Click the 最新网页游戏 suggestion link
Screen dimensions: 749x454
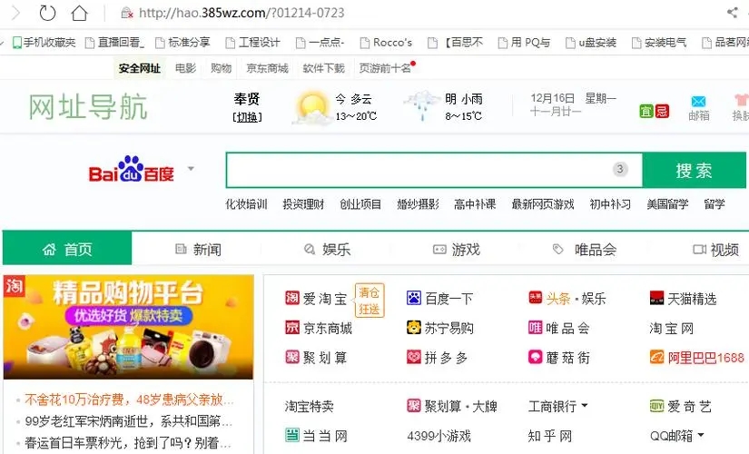coord(543,204)
